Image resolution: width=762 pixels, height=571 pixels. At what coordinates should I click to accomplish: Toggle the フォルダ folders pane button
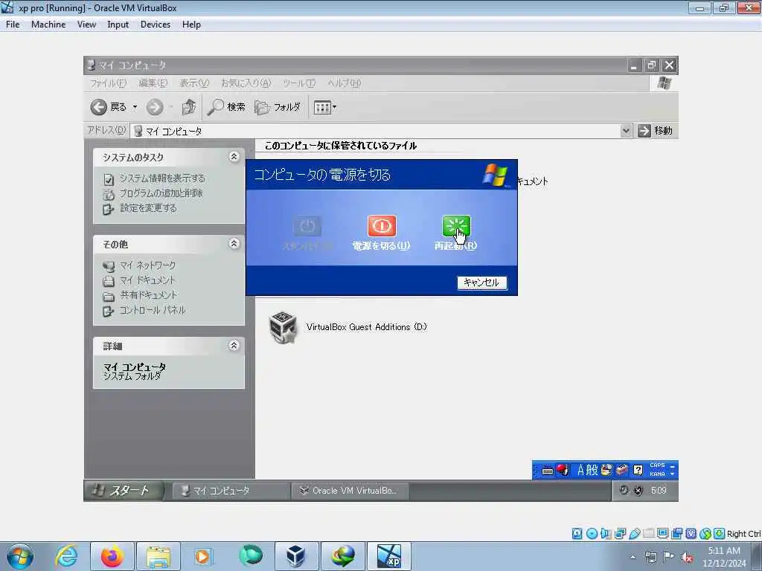278,107
